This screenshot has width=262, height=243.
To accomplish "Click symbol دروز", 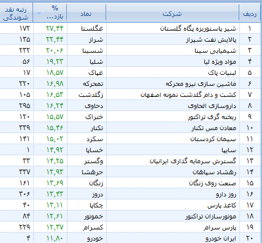I will coord(98,194).
